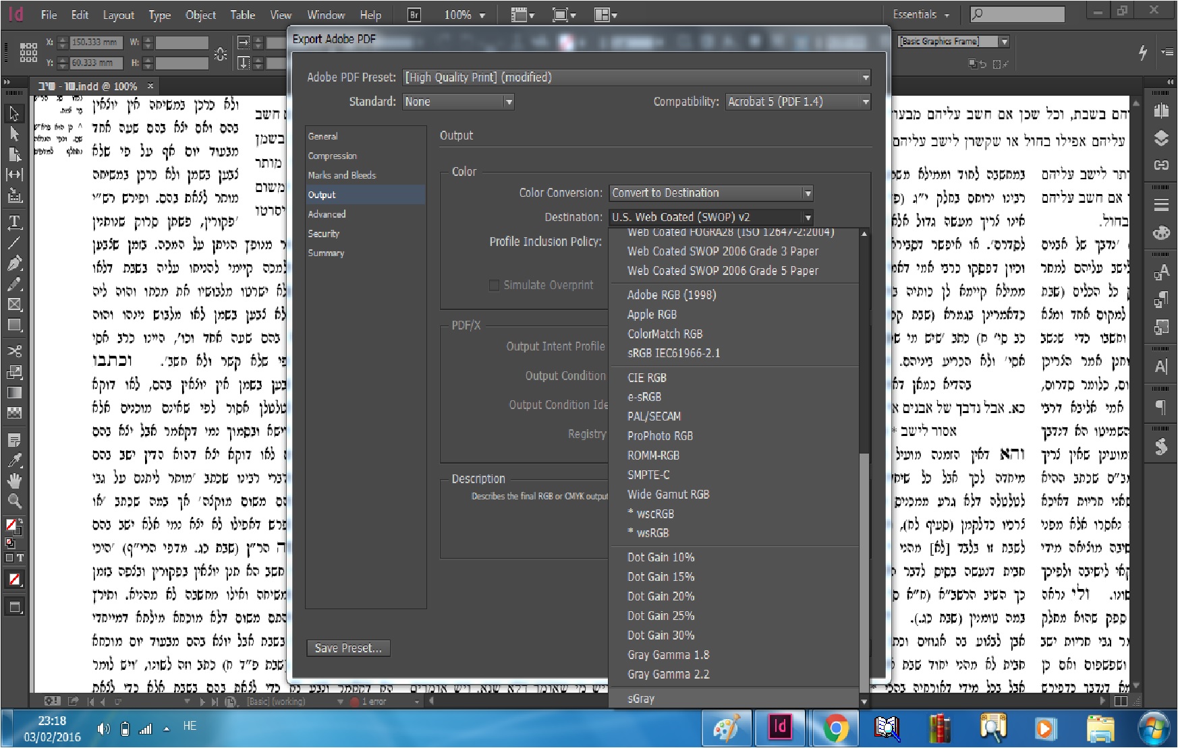Open the Color Conversion dropdown
This screenshot has height=748, width=1178.
pos(711,193)
